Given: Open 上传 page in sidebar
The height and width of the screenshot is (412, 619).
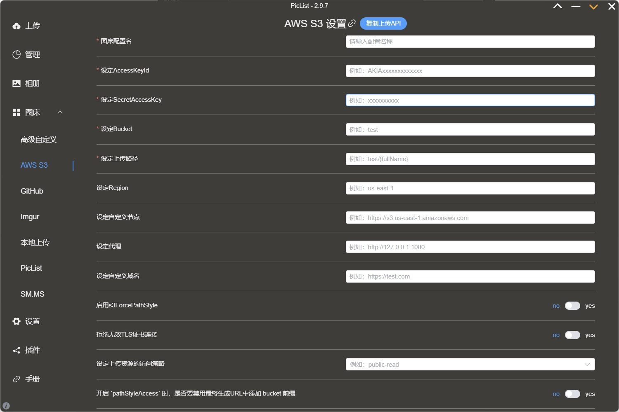Looking at the screenshot, I should (x=33, y=26).
